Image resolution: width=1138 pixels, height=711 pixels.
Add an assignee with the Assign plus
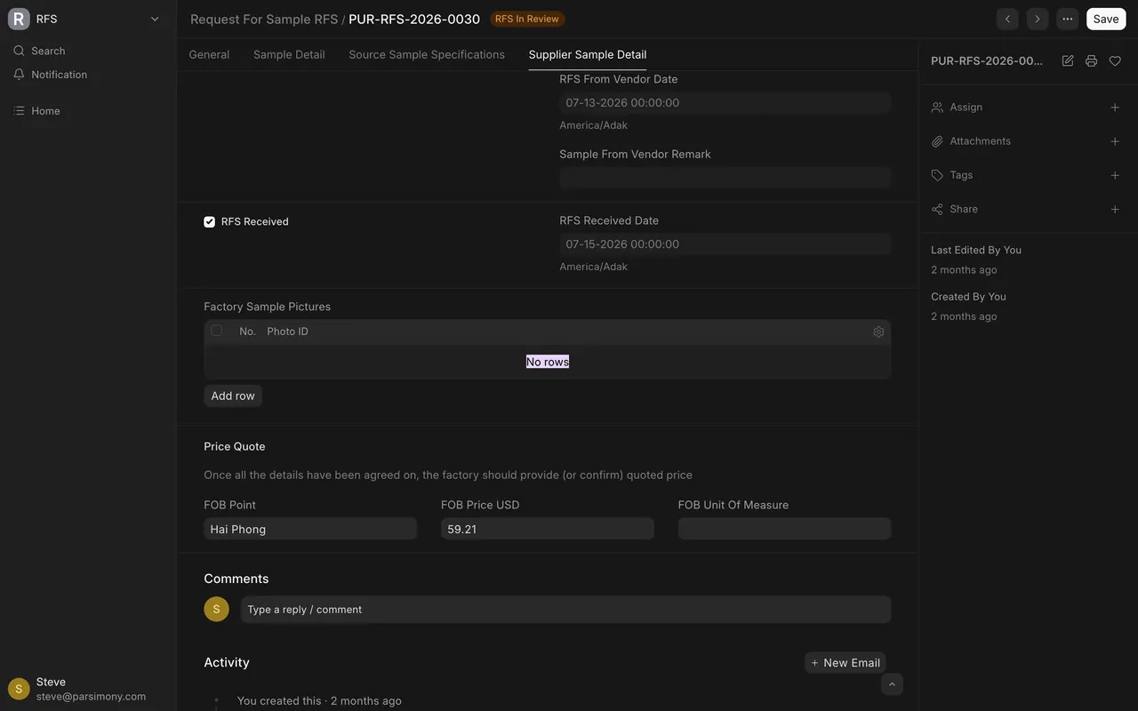1115,108
